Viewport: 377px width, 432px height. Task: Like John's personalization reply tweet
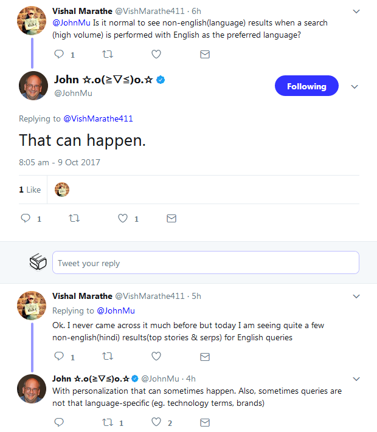coord(156,422)
